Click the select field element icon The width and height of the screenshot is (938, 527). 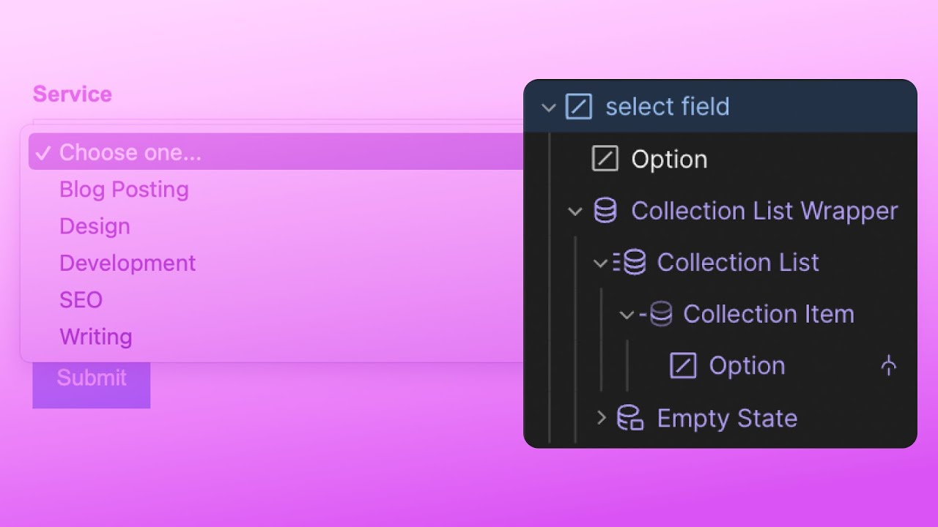(579, 107)
